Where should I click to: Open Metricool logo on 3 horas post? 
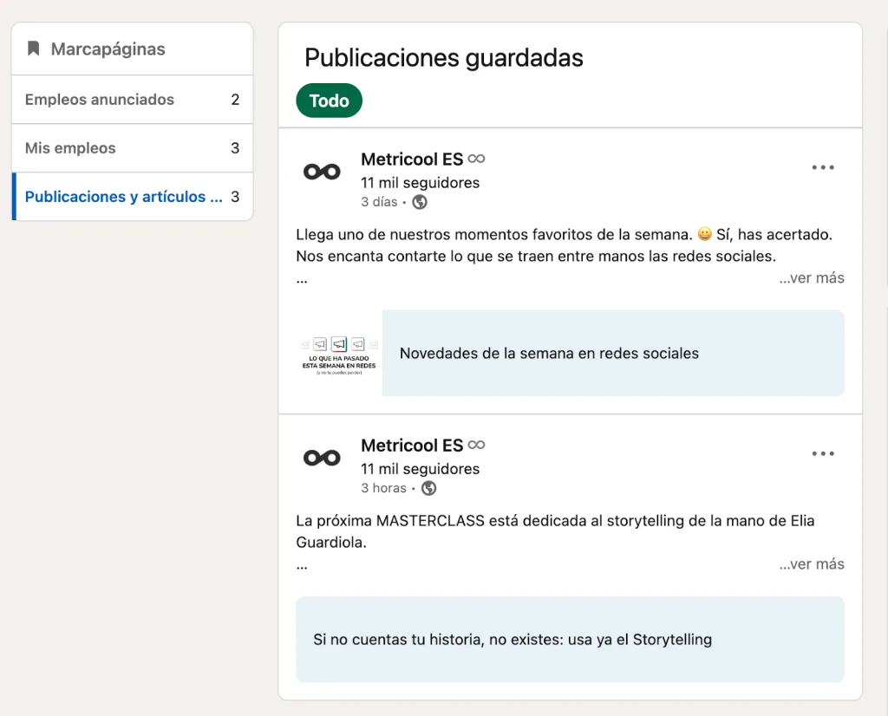(322, 458)
